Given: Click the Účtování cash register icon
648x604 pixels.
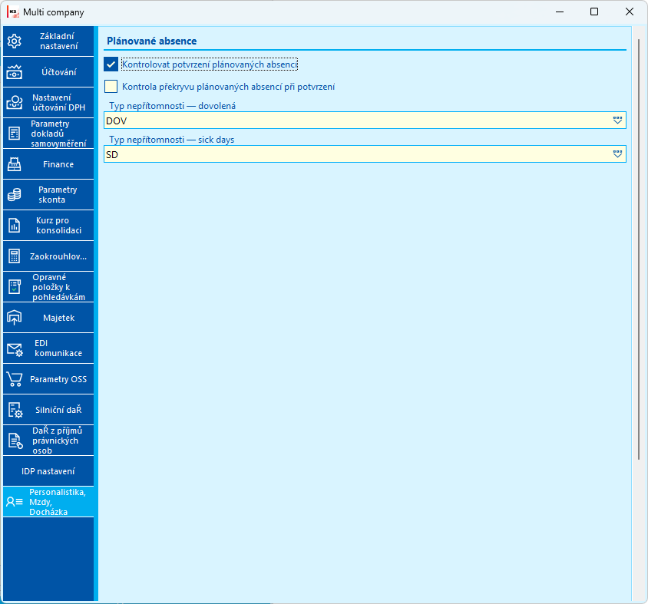Looking at the screenshot, I should [15, 72].
